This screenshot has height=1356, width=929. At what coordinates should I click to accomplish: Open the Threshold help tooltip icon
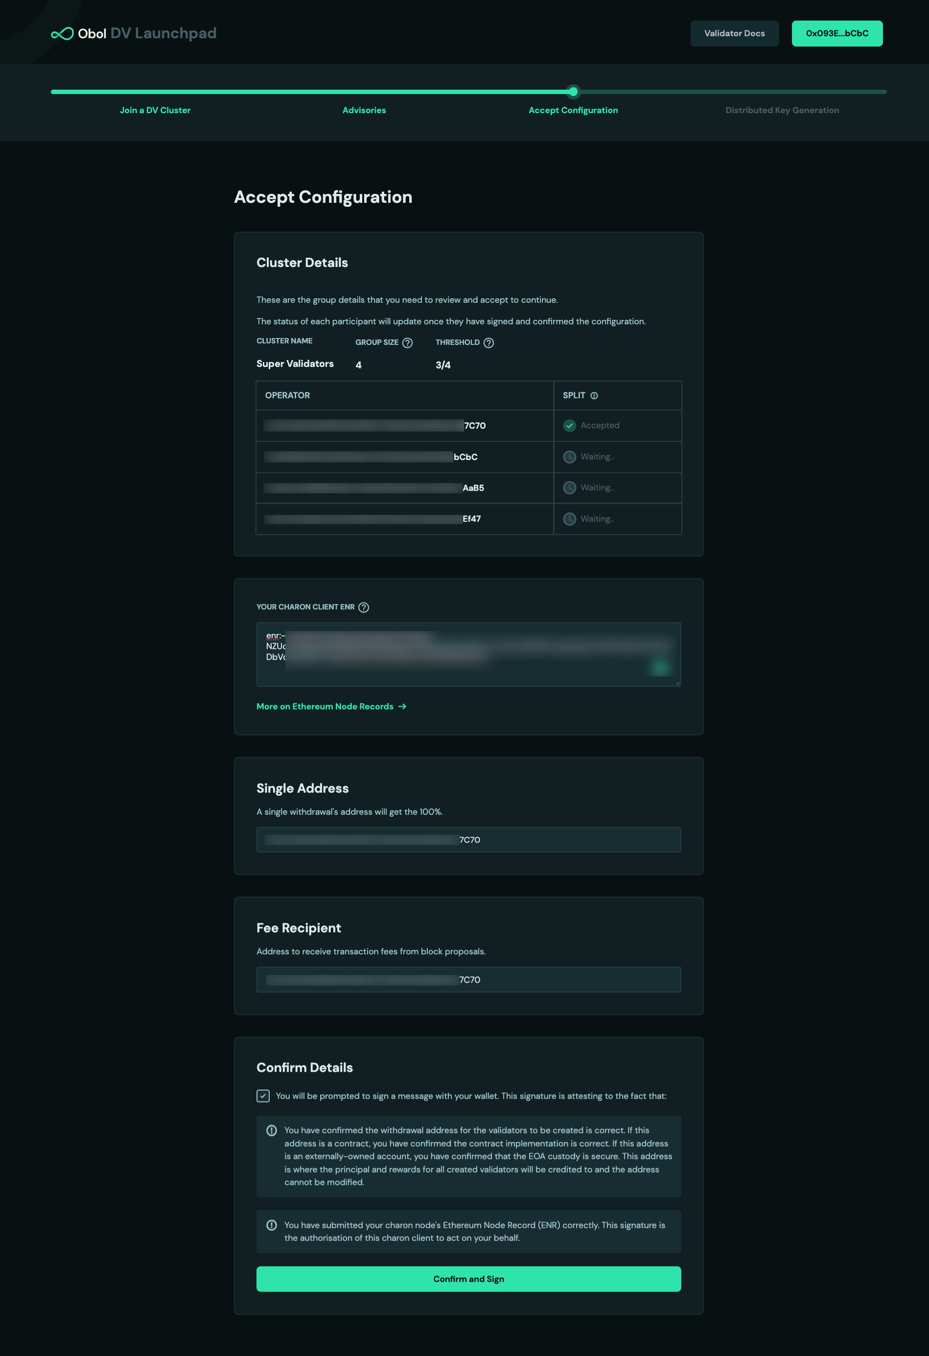(488, 342)
